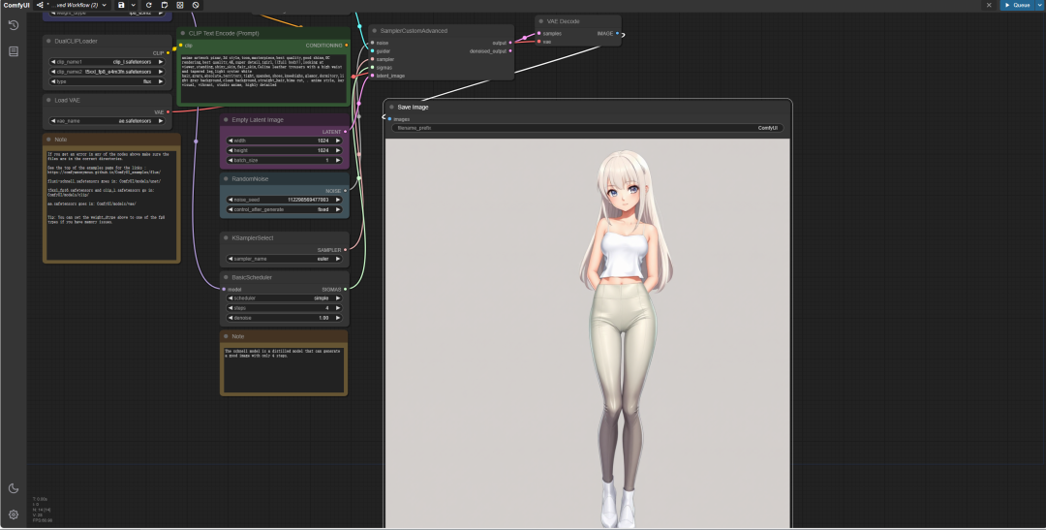Collapse the RandomNoise node dot
This screenshot has width=1046, height=530.
(x=226, y=179)
